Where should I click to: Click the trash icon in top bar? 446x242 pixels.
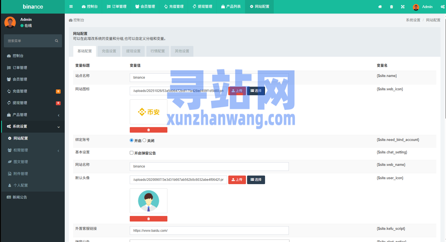[391, 7]
